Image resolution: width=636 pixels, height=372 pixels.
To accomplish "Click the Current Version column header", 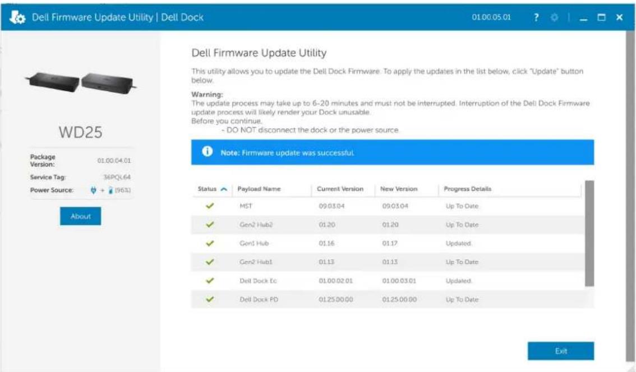I will (340, 189).
